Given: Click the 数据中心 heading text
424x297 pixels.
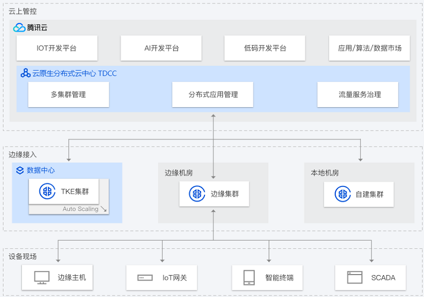Looking at the screenshot, I should pyautogui.click(x=41, y=170).
